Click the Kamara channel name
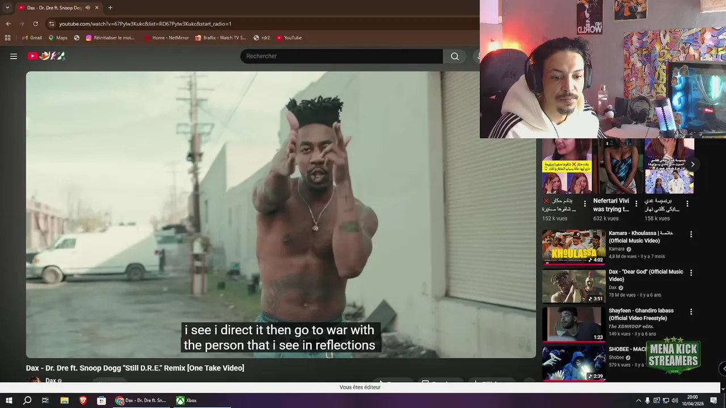This screenshot has height=408, width=726. pos(617,249)
